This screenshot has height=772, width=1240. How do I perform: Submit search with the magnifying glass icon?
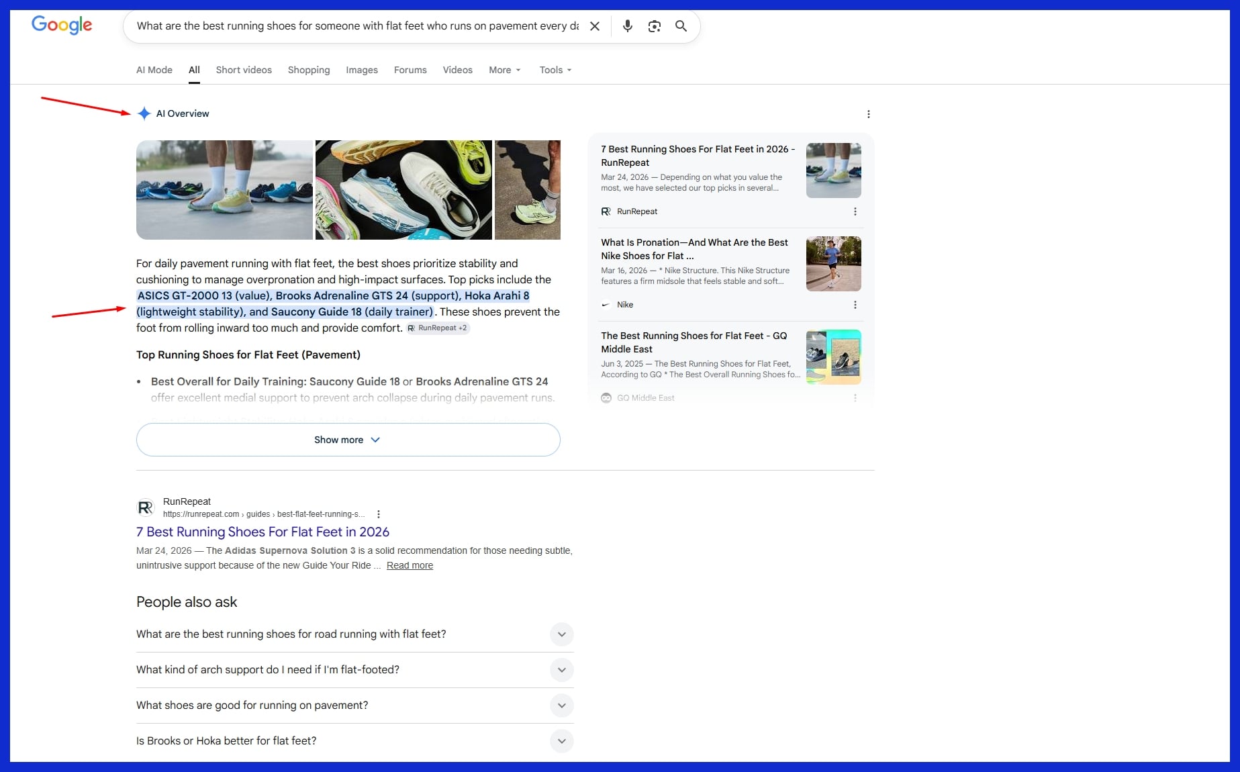(681, 26)
